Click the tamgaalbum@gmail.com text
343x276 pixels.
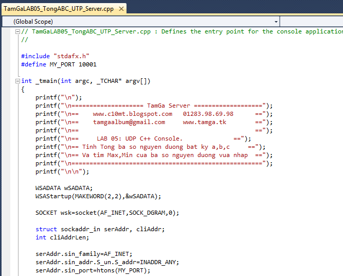click(129, 122)
